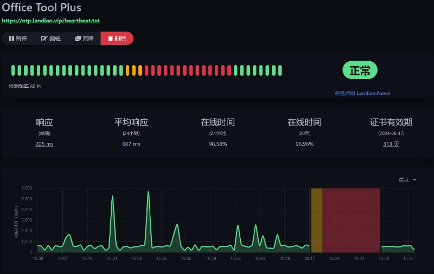Image resolution: width=434 pixels, height=274 pixels.
Task: Click the pencil edit icon beside 编辑
Action: pos(44,38)
